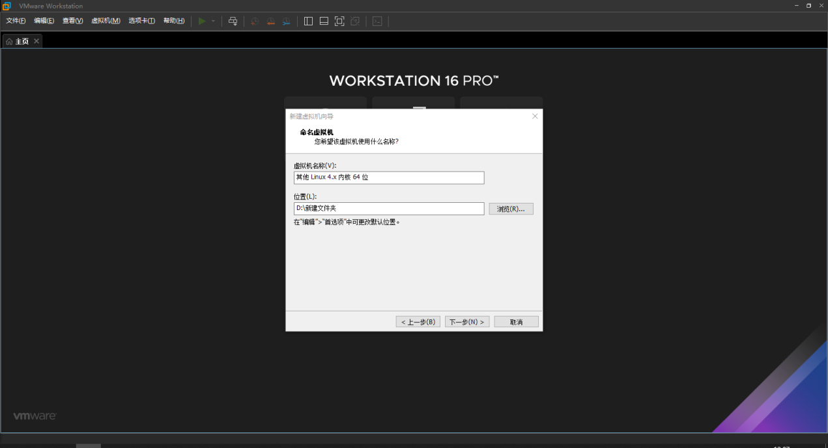Open the 帮助(H) menu

point(174,21)
